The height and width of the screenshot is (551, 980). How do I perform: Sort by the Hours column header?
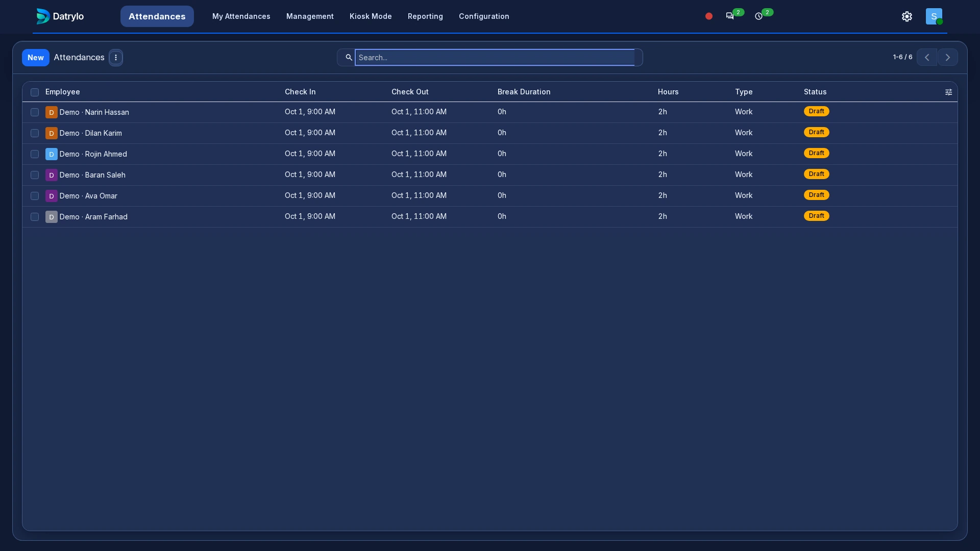click(x=668, y=92)
